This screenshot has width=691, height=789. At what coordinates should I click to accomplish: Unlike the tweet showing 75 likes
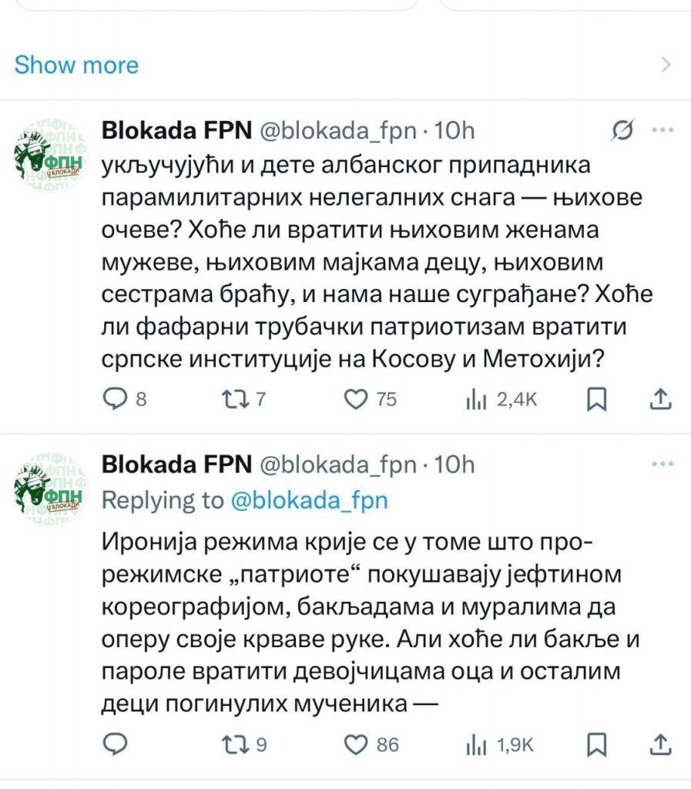[357, 398]
